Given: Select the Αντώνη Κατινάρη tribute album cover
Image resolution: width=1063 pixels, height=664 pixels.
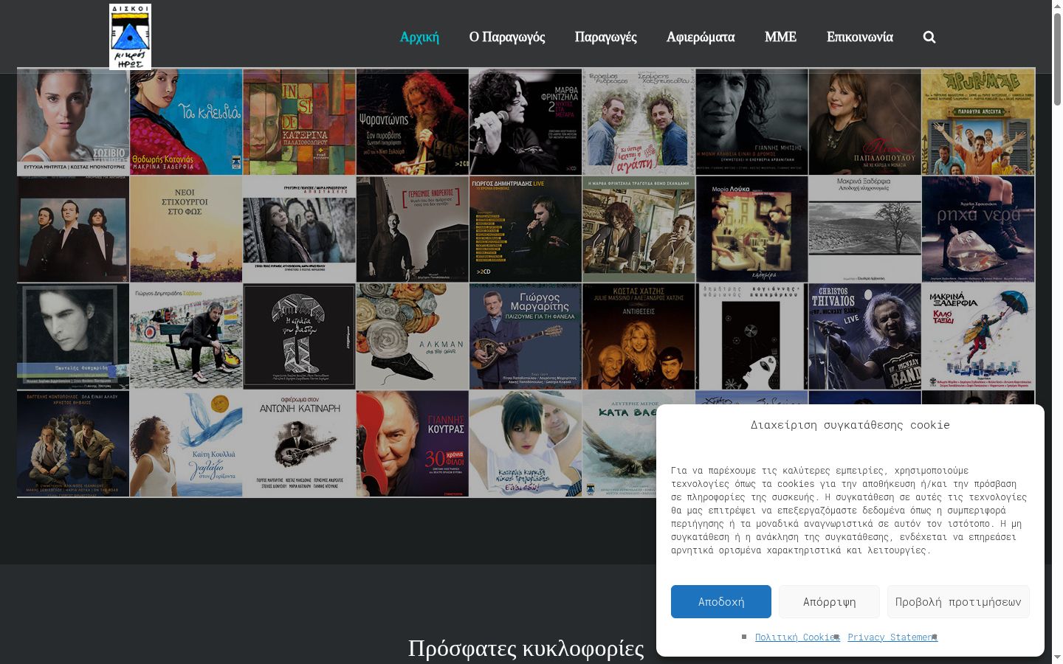Looking at the screenshot, I should point(299,443).
